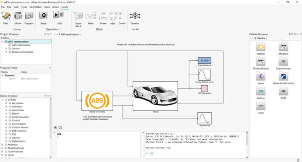Open the Activate palette

261,47
